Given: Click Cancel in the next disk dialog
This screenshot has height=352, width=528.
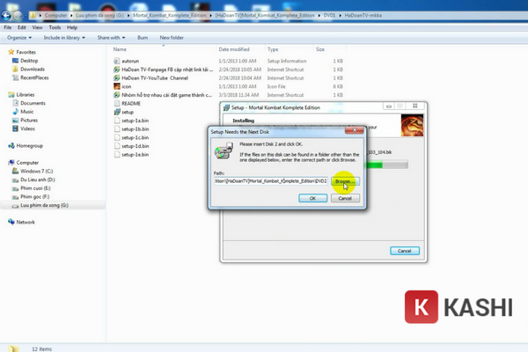Looking at the screenshot, I should (x=347, y=198).
